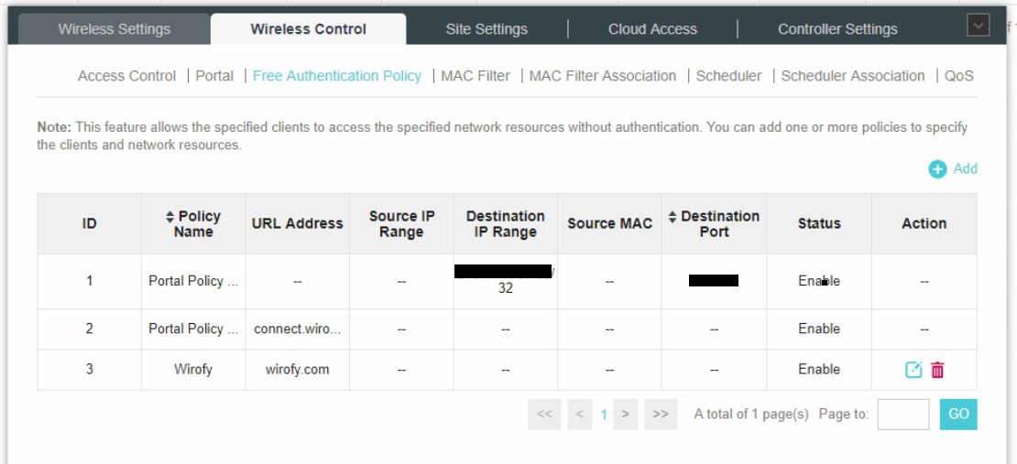1017x464 pixels.
Task: Expand the top-right dropdown arrow box
Action: 979,26
